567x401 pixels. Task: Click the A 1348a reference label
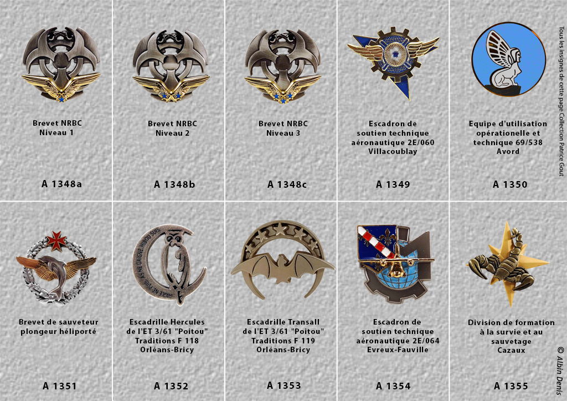(61, 184)
